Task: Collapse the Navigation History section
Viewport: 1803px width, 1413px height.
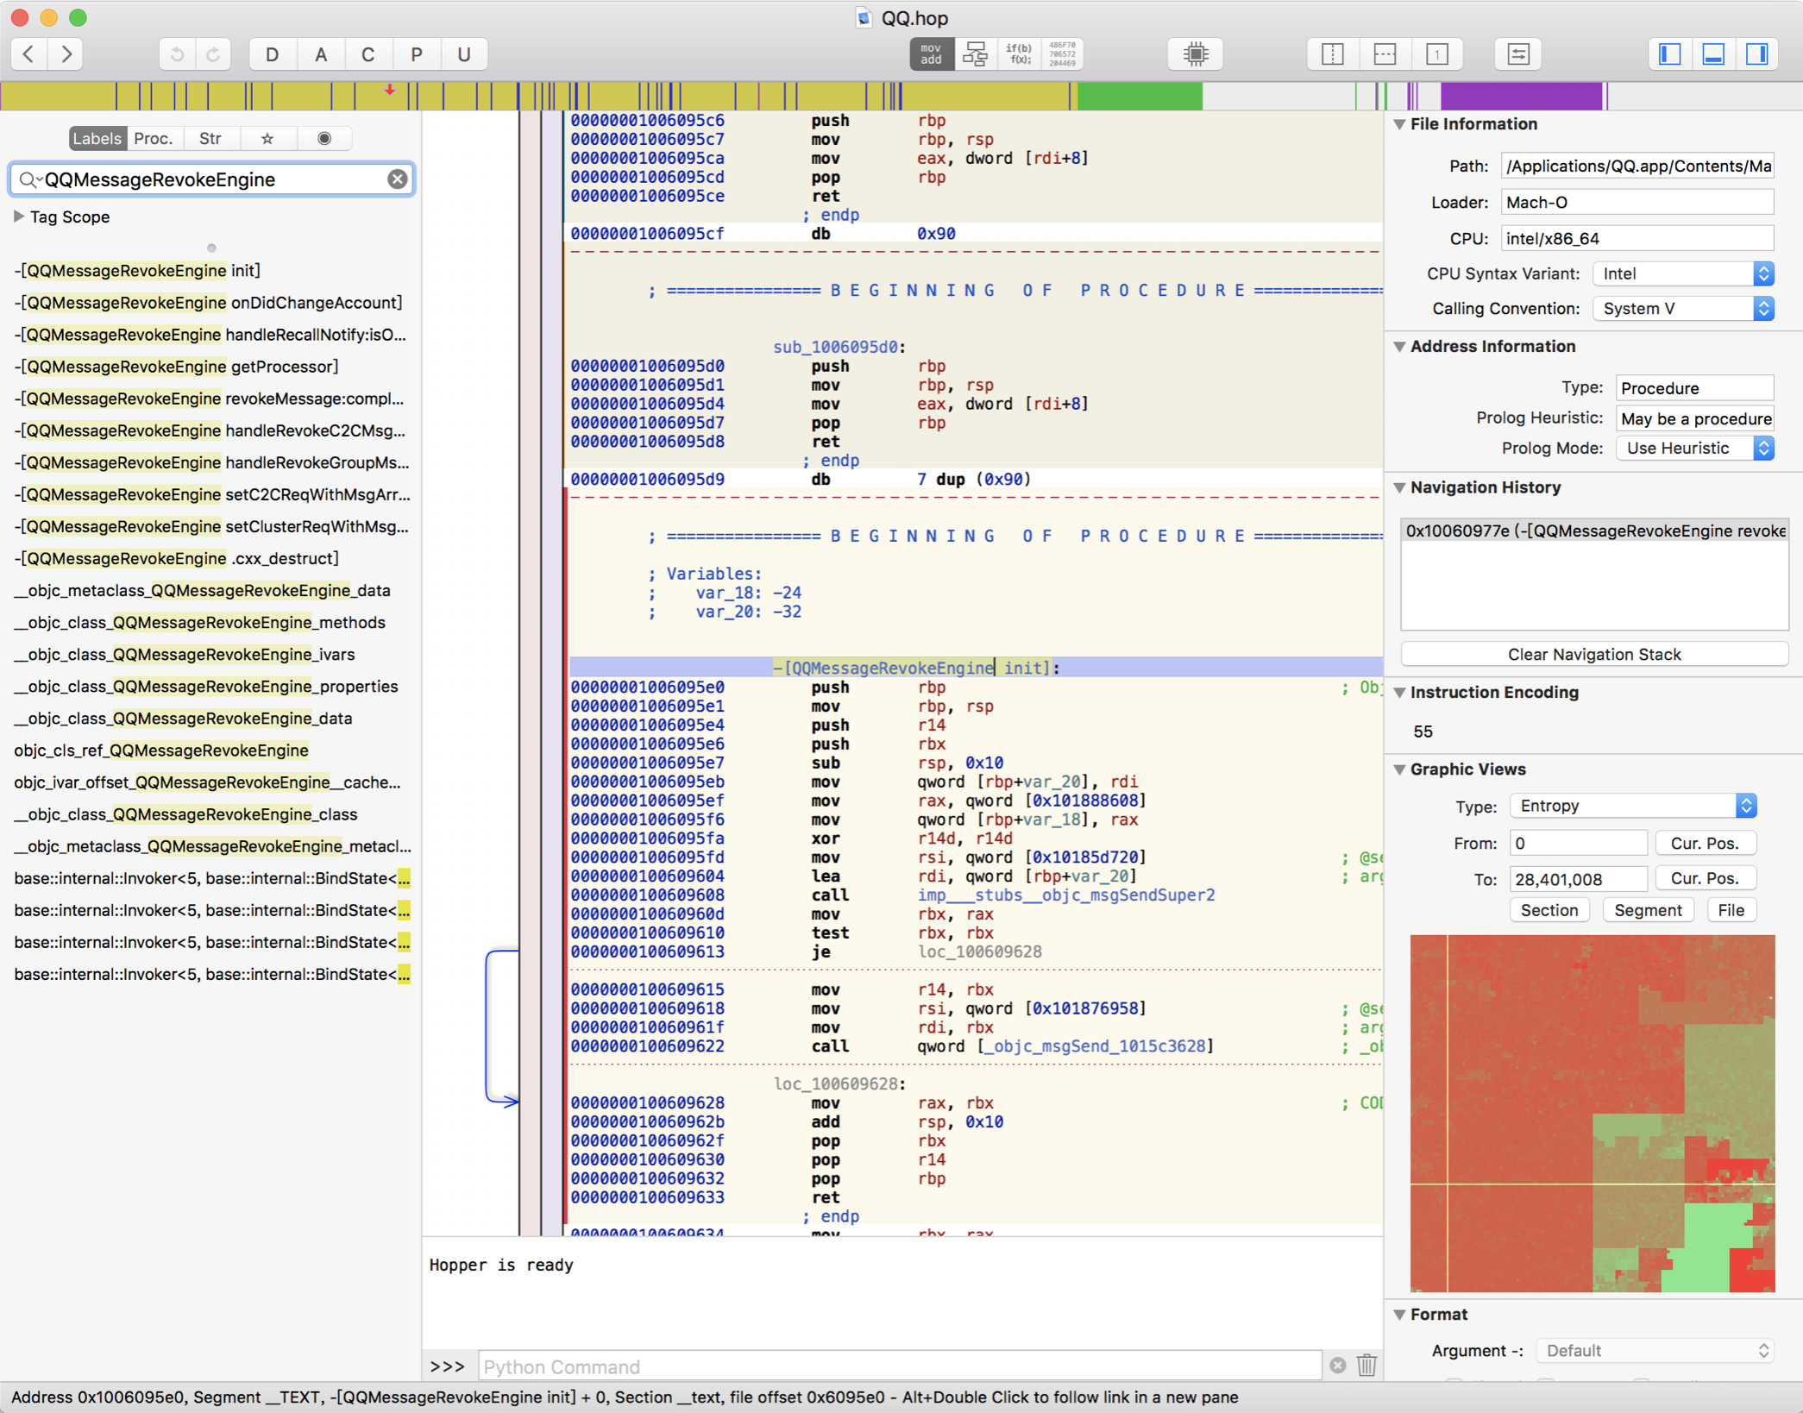Action: 1399,488
